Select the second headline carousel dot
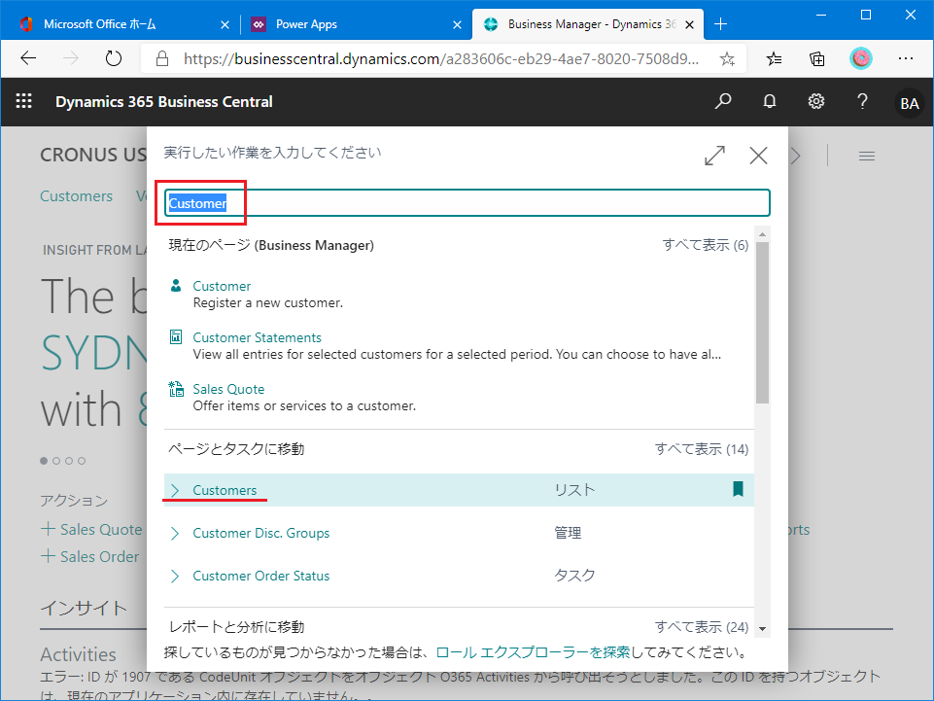 point(56,461)
